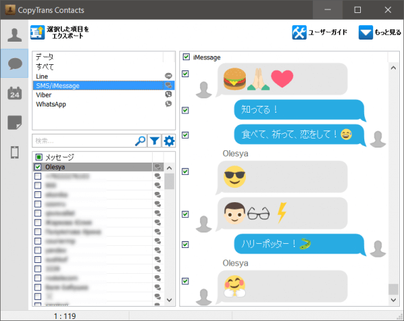
Task: Toggle the iMessage header checkbox
Action: 186,57
